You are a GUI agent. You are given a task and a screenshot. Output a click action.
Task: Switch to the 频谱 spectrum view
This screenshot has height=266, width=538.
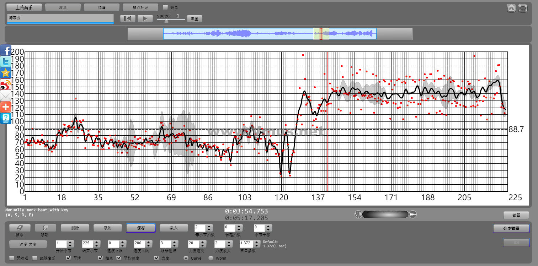pos(102,7)
